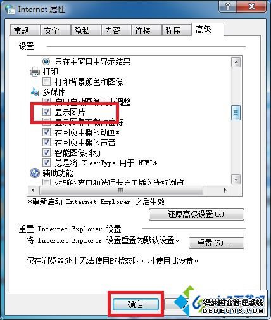Click the printer icon beside 打印
This screenshot has width=271, height=320.
click(35, 72)
